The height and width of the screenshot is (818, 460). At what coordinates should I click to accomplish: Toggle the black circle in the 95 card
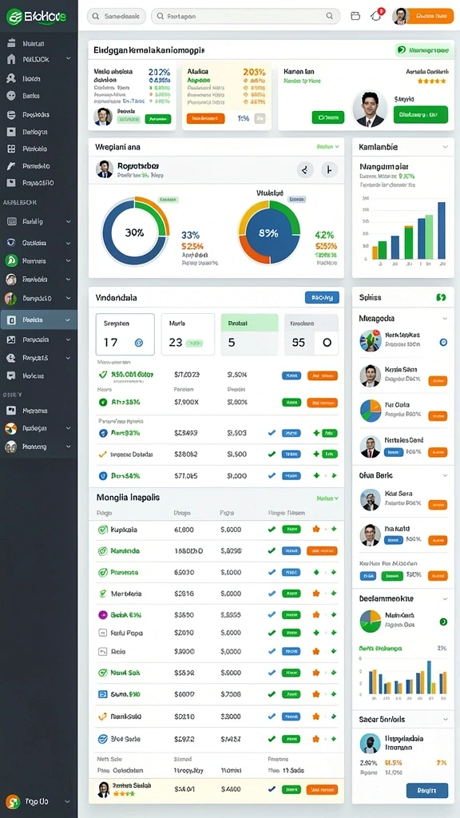click(327, 343)
